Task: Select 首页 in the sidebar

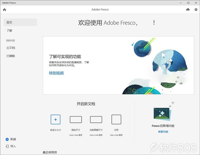Action: [x=20, y=22]
